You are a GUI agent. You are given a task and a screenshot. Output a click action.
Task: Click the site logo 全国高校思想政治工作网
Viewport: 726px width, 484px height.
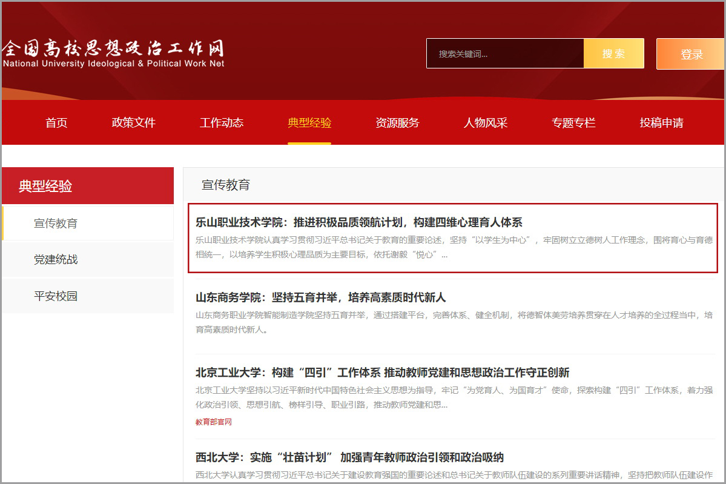(113, 53)
